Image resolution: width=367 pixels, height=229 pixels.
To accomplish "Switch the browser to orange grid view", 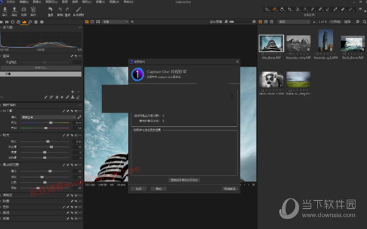I will tap(261, 22).
